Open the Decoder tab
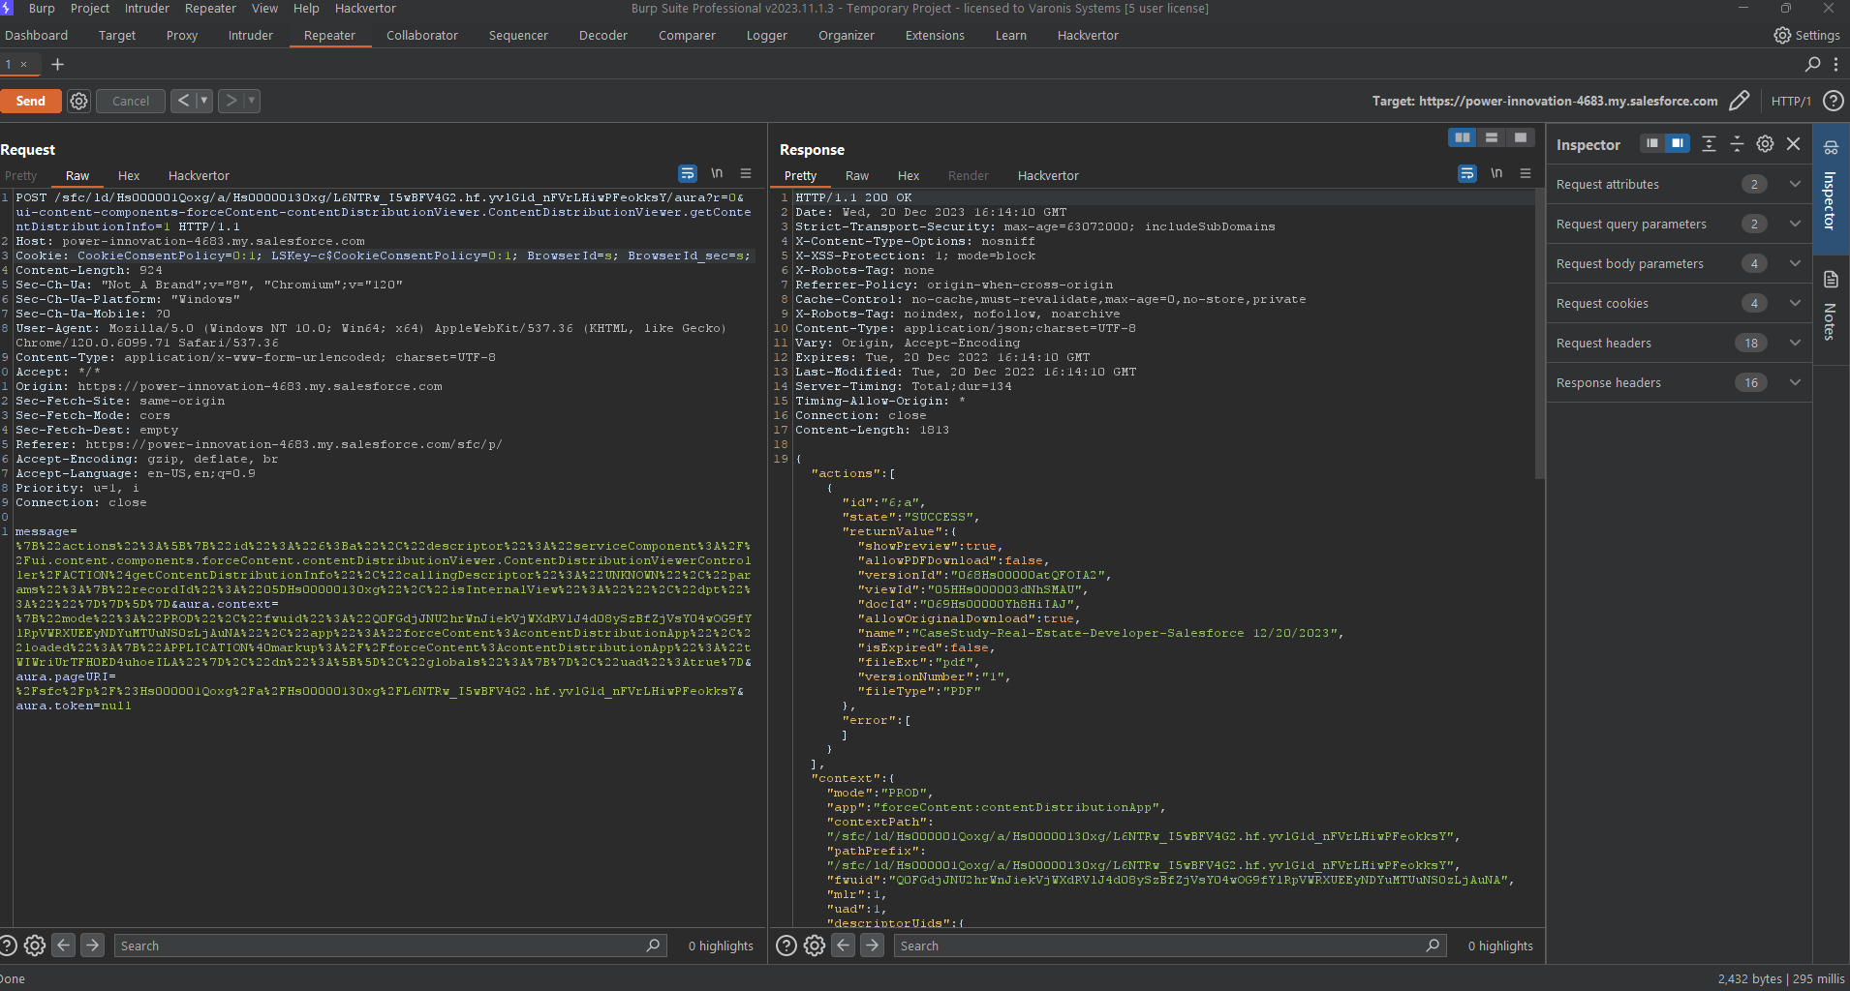Image resolution: width=1850 pixels, height=991 pixels. [603, 35]
